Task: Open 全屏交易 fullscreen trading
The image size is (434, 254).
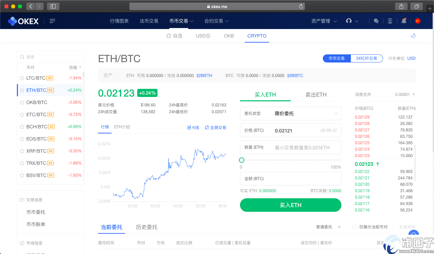Action: pos(216,128)
